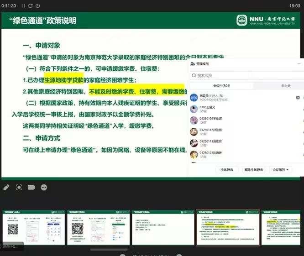Click the focus screenshot icon

(x=19, y=187)
